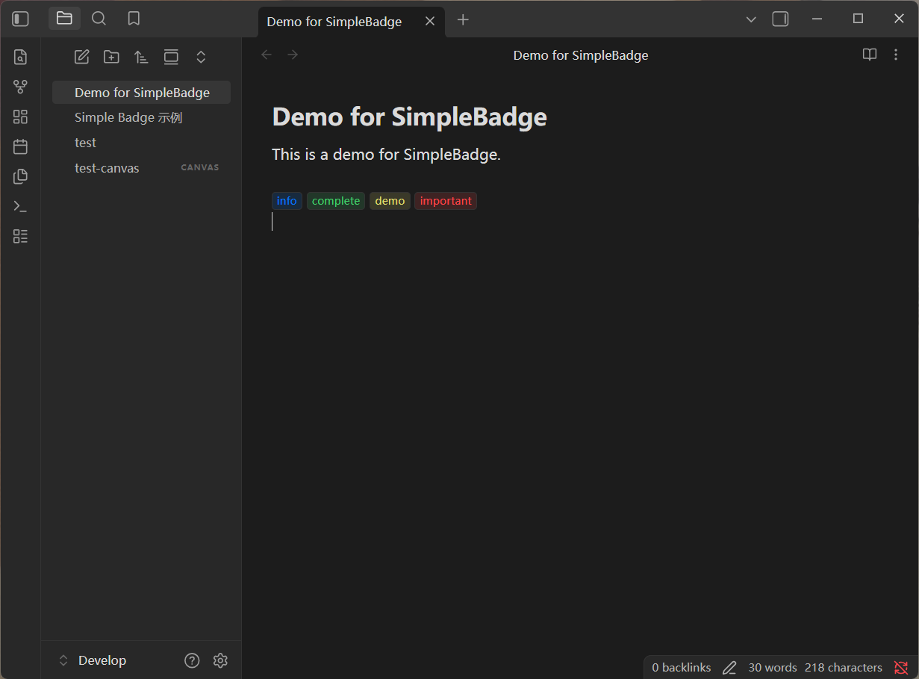Collapse the left sidebar toggle icon
Screen dimensions: 919x679
pyautogui.click(x=21, y=19)
